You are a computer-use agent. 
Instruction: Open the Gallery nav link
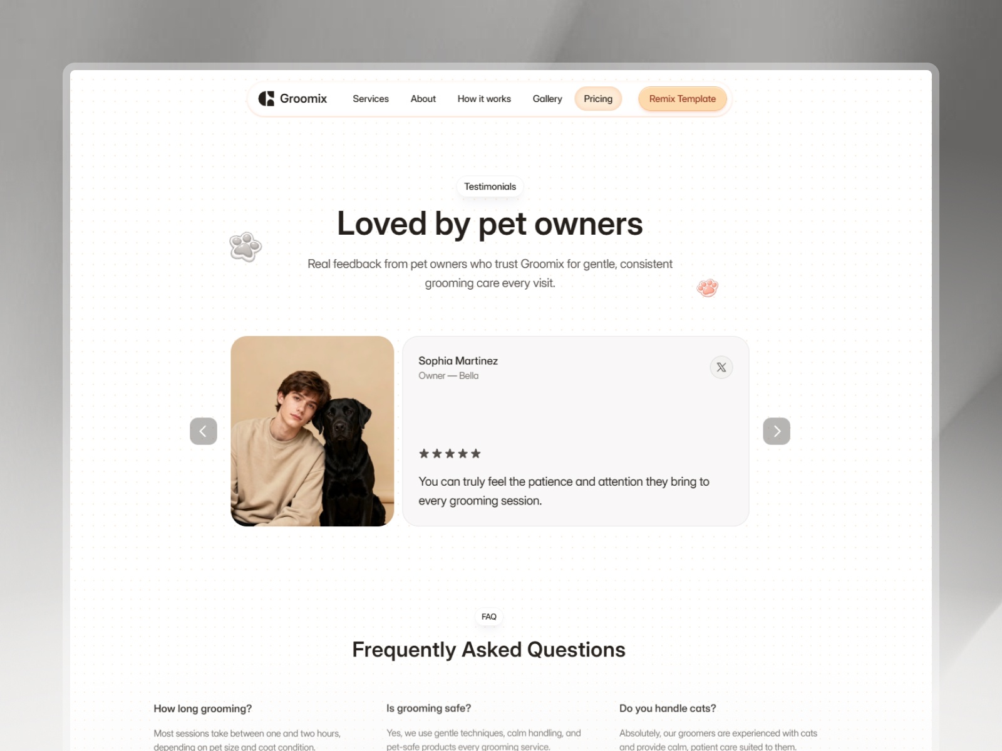pyautogui.click(x=547, y=99)
